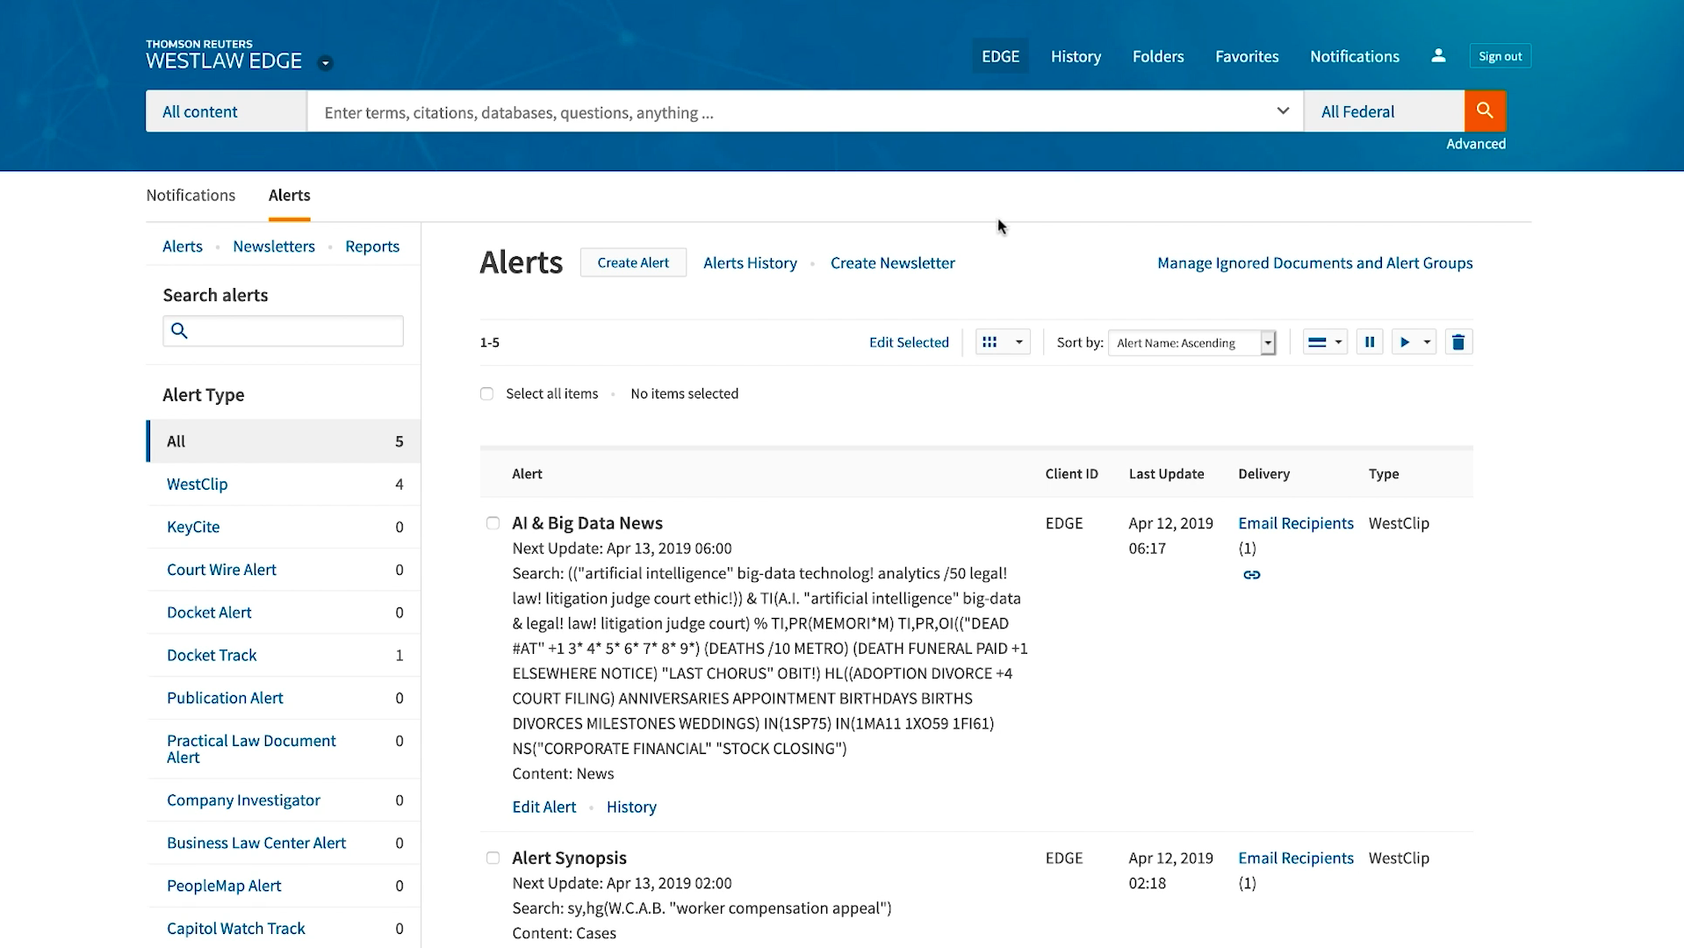Filter alerts by WestClip type
The width and height of the screenshot is (1684, 948).
click(x=198, y=485)
